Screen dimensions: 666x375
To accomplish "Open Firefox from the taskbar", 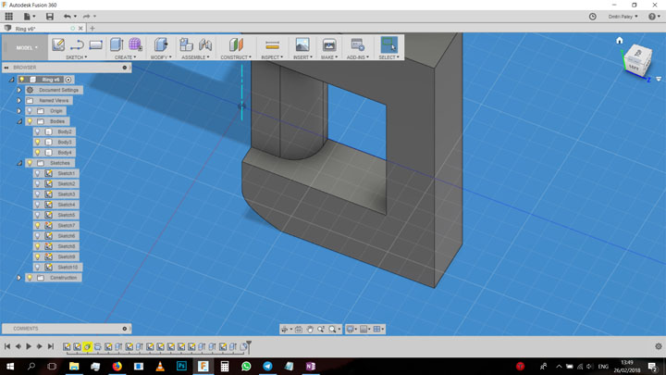I will click(x=117, y=366).
